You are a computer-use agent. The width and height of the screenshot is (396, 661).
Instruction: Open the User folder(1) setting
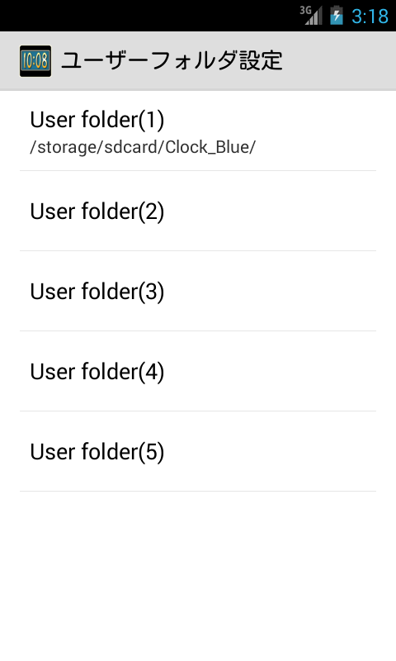click(198, 131)
